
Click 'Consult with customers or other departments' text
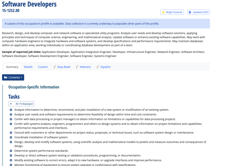(104, 133)
